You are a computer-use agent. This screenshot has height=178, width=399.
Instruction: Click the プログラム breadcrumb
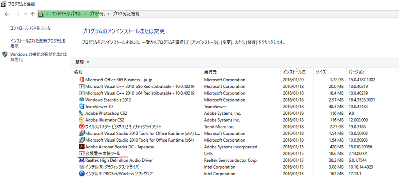coord(97,14)
